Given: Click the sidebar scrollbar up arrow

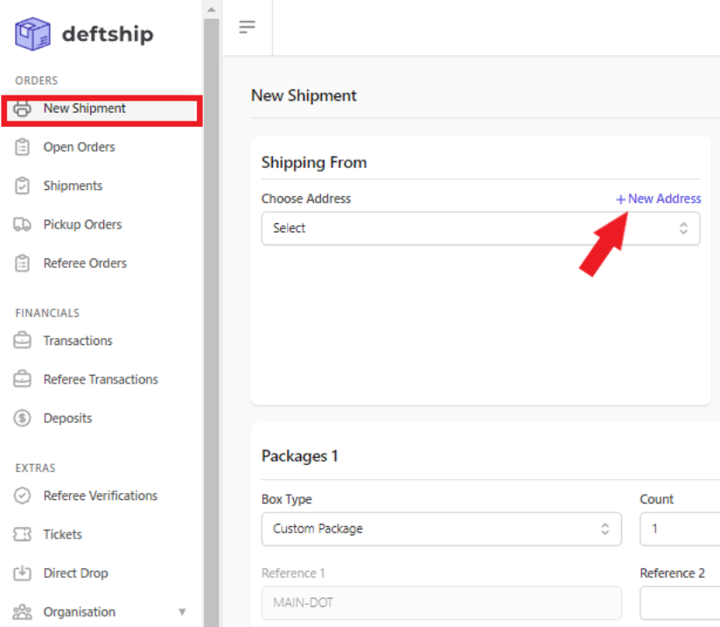Looking at the screenshot, I should (211, 9).
